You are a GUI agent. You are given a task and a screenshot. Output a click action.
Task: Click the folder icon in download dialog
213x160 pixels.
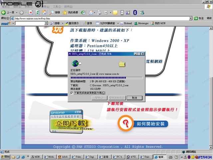click(x=122, y=64)
